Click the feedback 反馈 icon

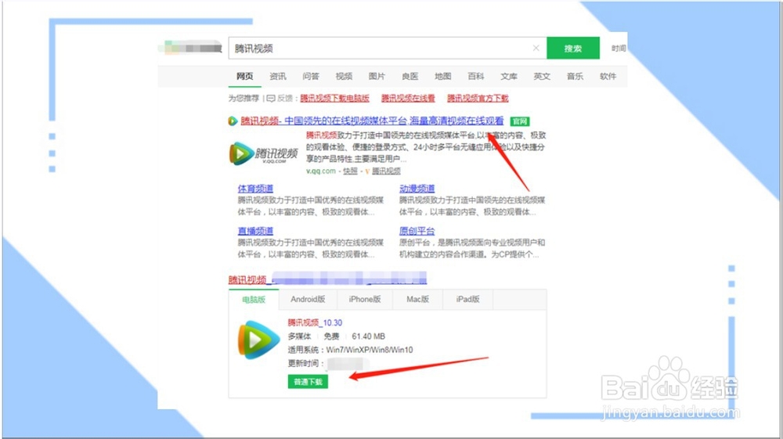click(271, 99)
